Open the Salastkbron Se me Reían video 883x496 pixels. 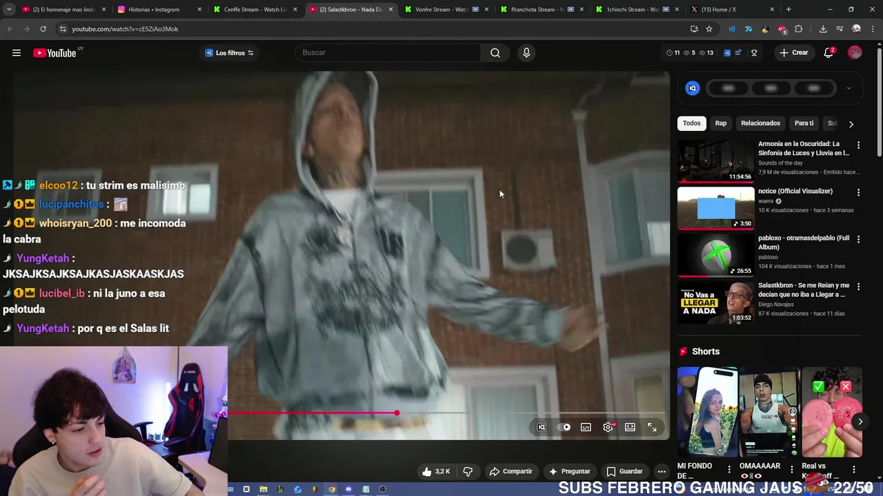tap(715, 302)
